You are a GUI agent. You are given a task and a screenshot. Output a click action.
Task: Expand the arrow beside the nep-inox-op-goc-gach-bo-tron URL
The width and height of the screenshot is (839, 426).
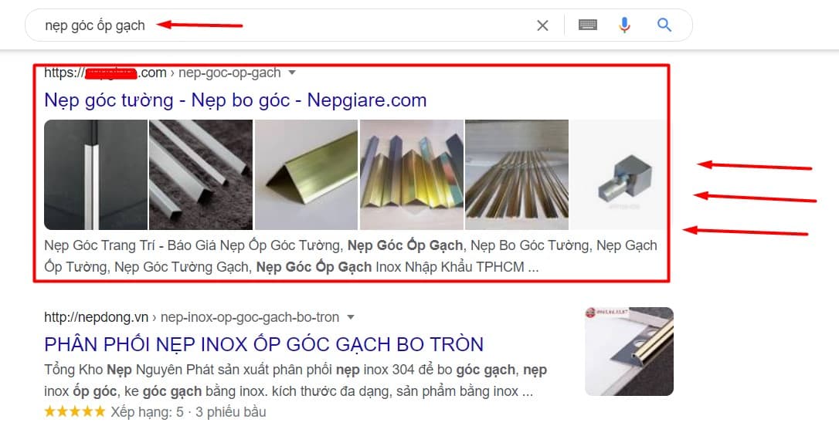351,317
